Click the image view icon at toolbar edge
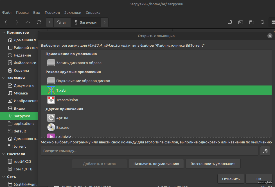275x187 pixels. (273, 22)
